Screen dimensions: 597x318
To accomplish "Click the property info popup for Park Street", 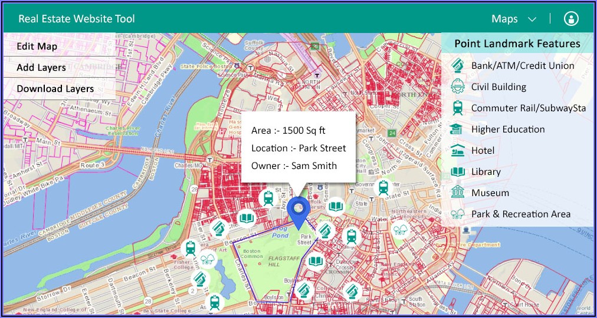I will [x=298, y=147].
